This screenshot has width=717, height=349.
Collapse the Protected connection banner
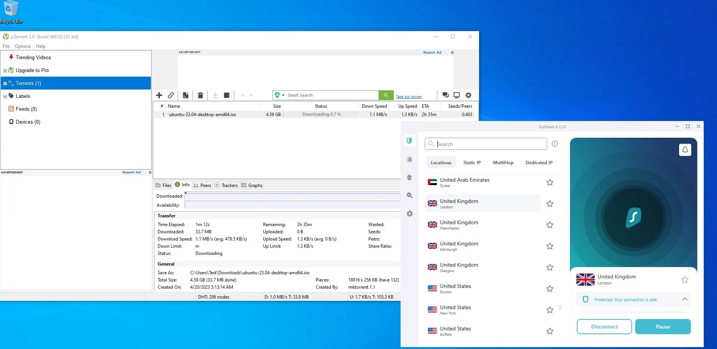click(685, 299)
